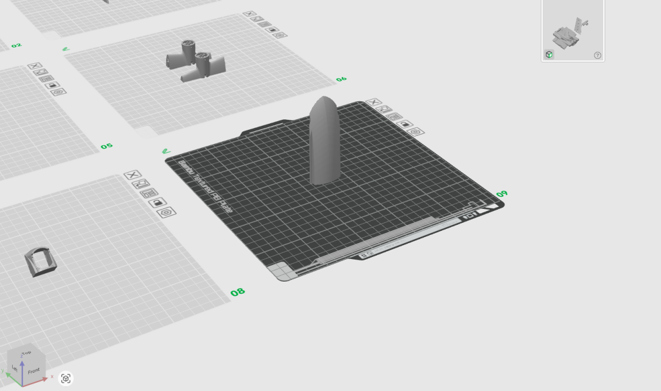Open plate 06 settings hexagon icon

click(x=280, y=35)
